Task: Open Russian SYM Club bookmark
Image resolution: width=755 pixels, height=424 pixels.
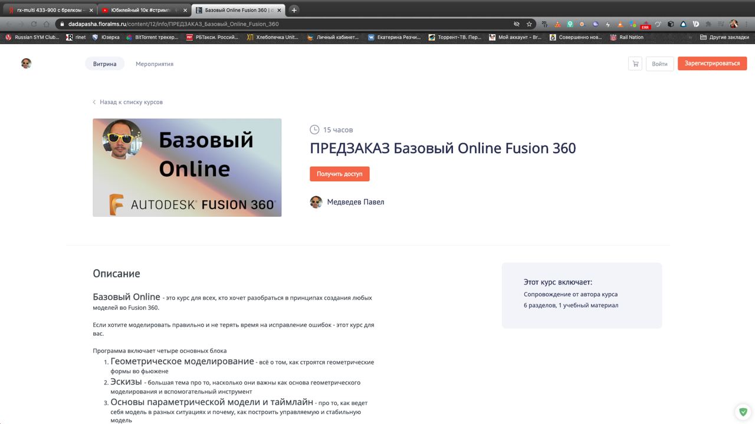Action: [32, 37]
